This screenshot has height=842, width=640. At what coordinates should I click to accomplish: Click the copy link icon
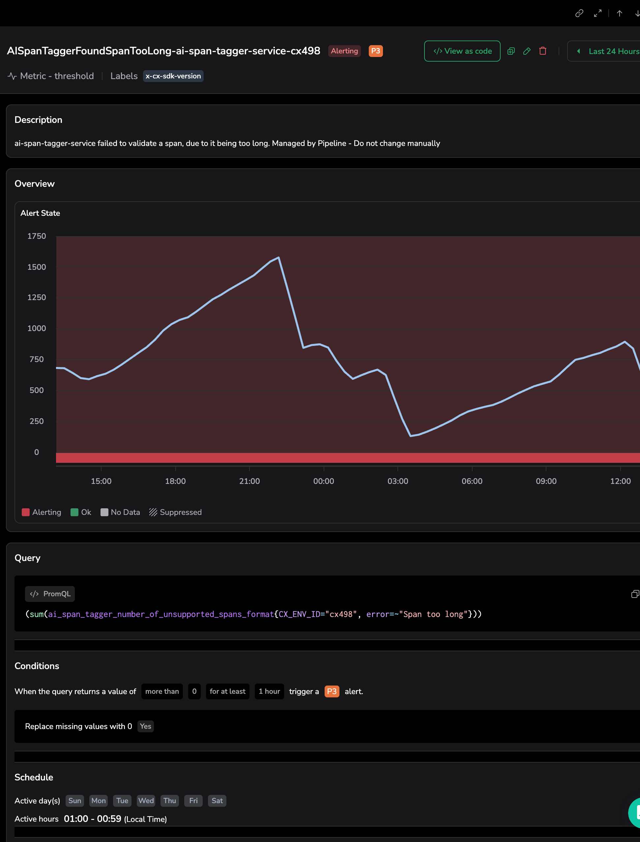point(579,13)
